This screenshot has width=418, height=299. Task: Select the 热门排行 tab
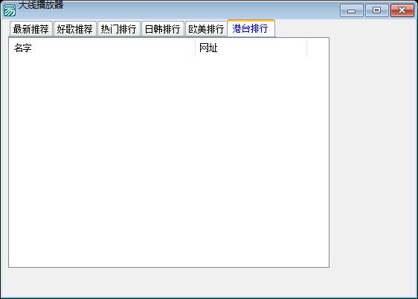tap(118, 29)
